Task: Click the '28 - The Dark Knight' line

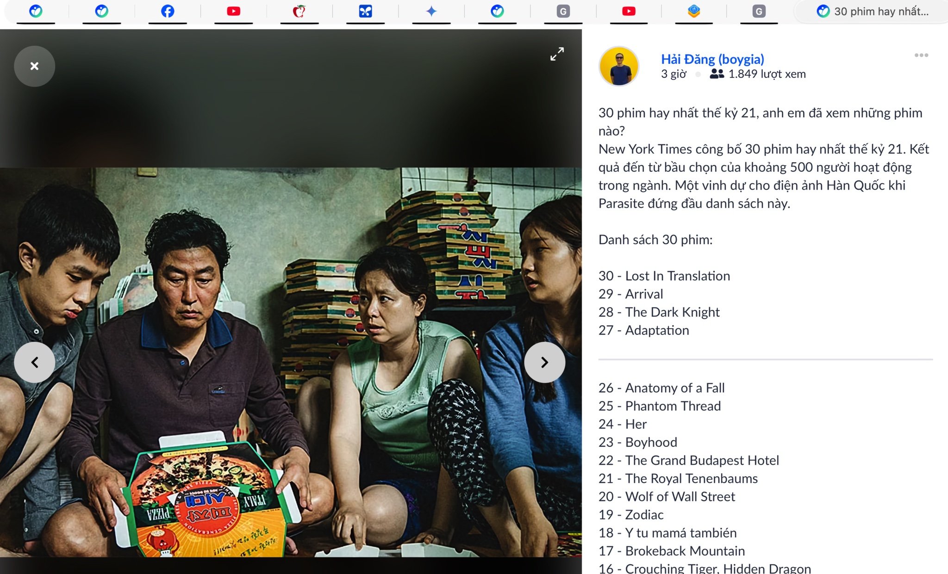Action: click(x=659, y=312)
